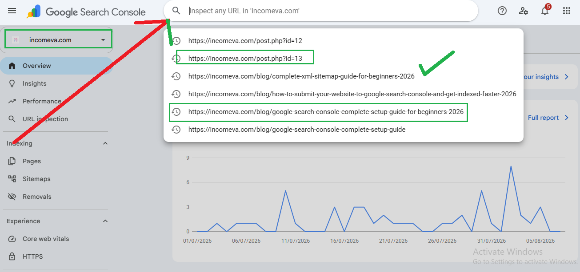Click history icon beside how-to-submit-your-website suggestion
Image resolution: width=580 pixels, height=272 pixels.
coord(176,94)
